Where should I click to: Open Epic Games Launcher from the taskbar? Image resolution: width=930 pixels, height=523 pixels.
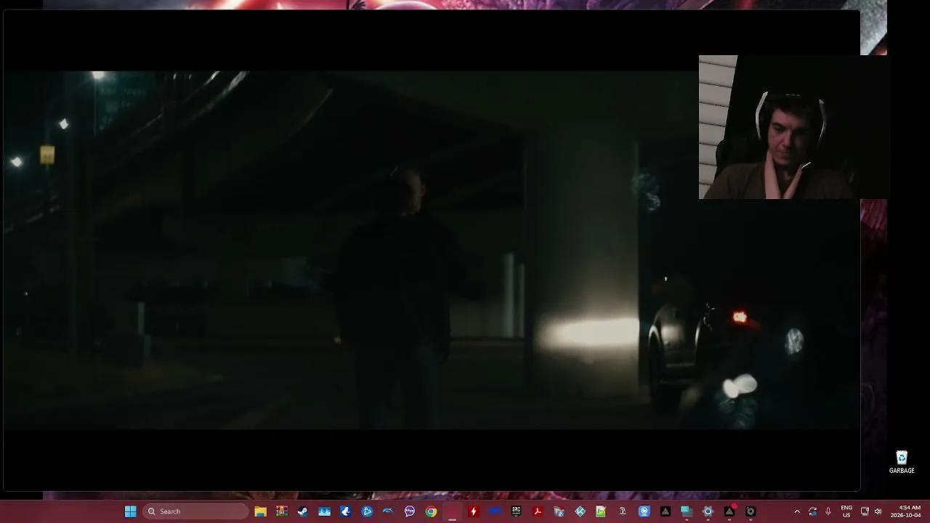(516, 511)
